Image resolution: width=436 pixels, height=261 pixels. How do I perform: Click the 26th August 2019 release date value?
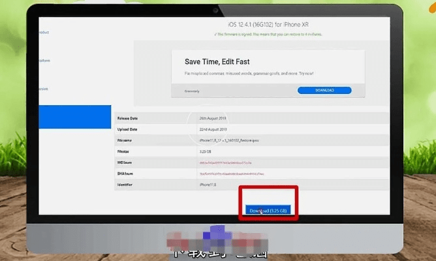tap(216, 118)
